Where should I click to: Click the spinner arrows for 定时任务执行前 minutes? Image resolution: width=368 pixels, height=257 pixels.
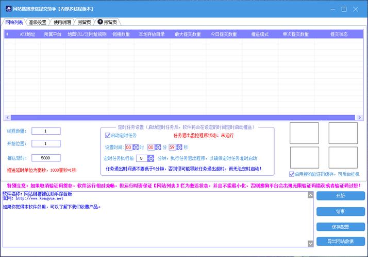pos(150,158)
